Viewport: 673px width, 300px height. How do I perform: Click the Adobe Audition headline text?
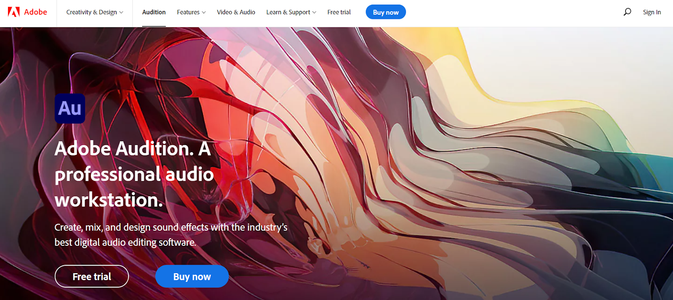134,174
